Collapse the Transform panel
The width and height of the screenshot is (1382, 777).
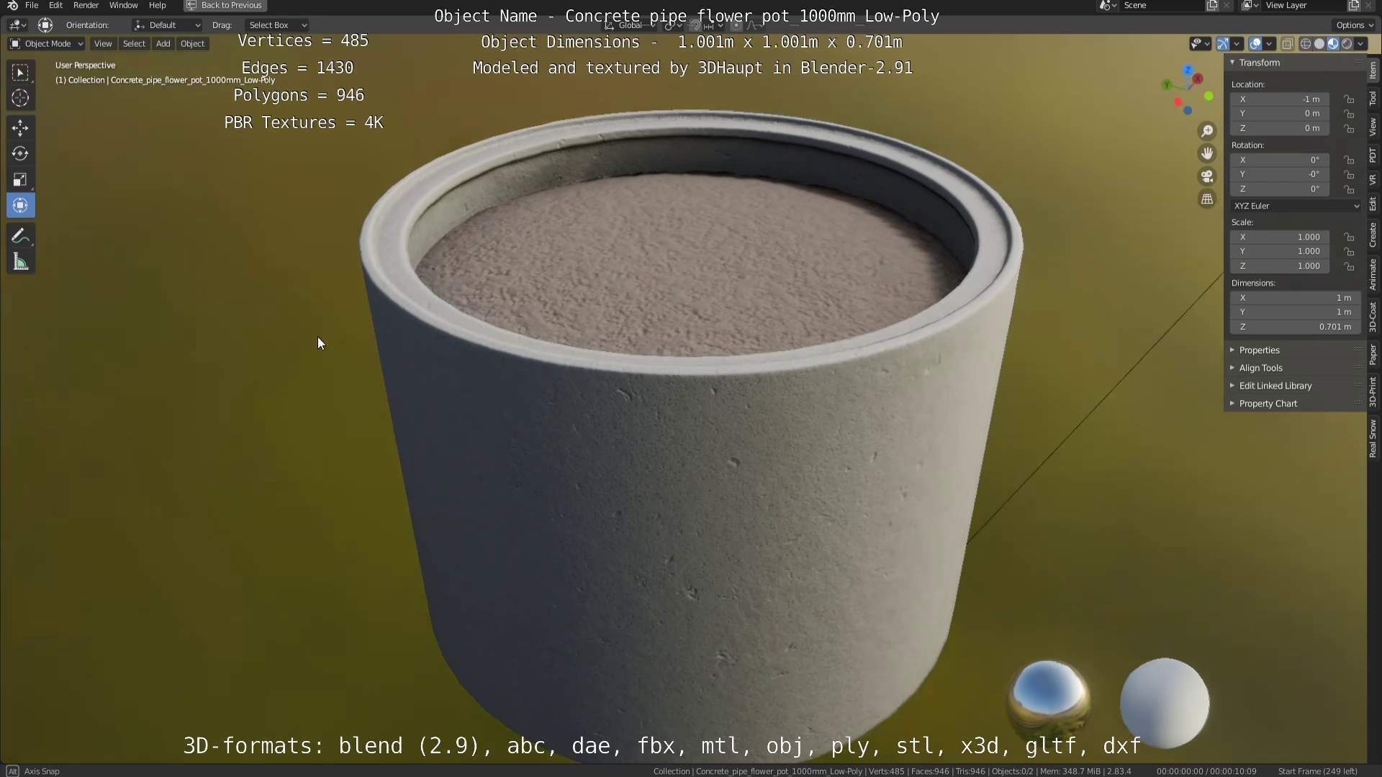1294,63
